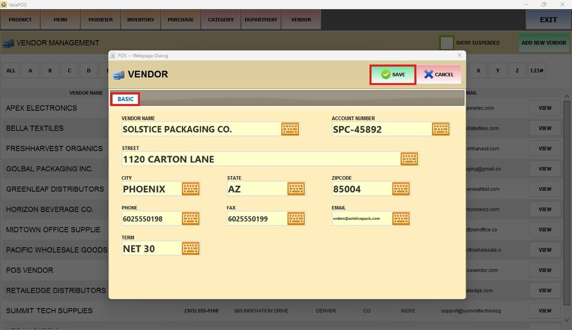
Task: Open keyboard icon beside State field
Action: [296, 189]
